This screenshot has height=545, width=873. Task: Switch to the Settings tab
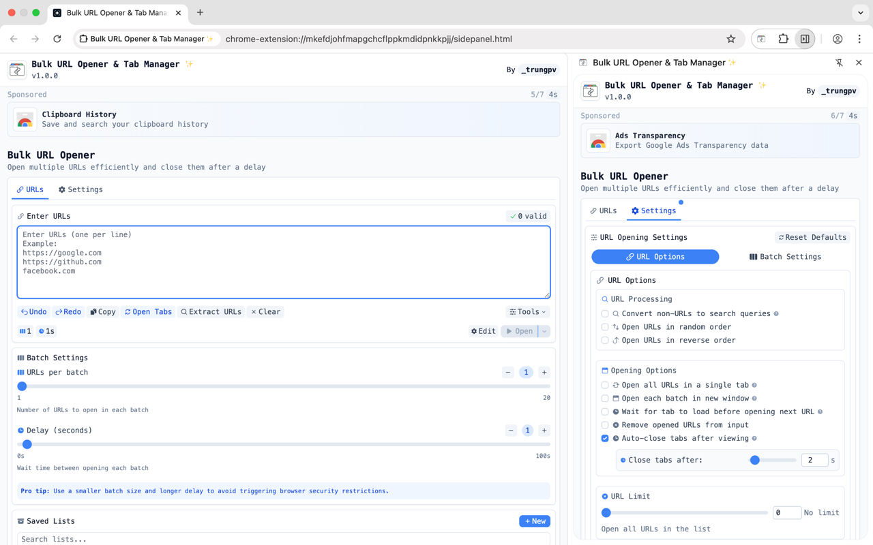tap(80, 189)
